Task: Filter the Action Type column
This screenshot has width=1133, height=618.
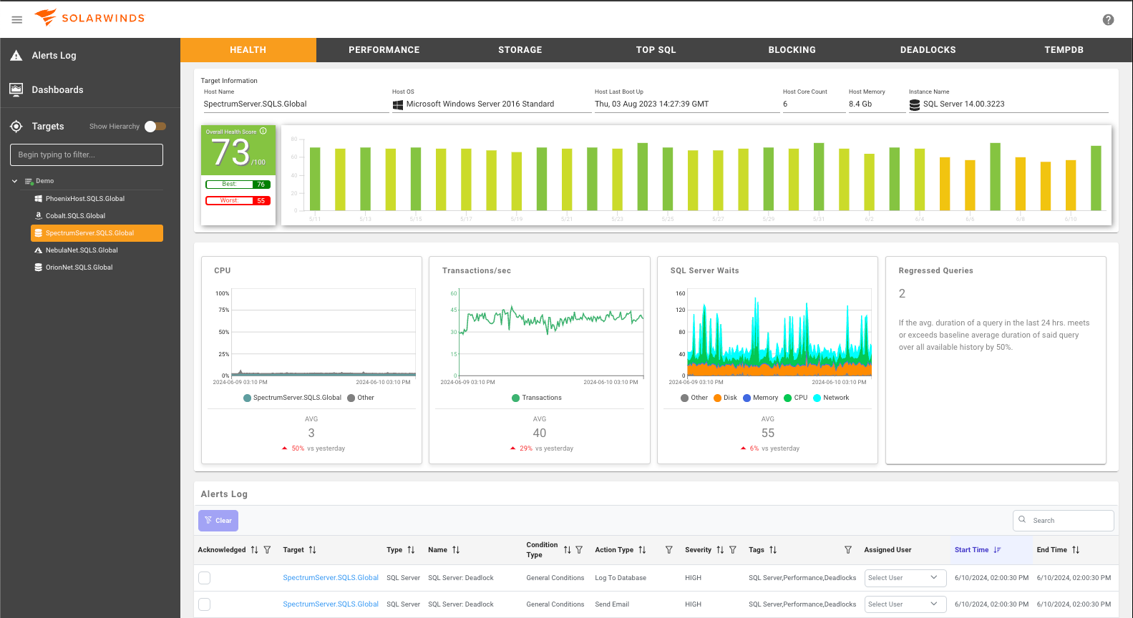Action: point(669,550)
